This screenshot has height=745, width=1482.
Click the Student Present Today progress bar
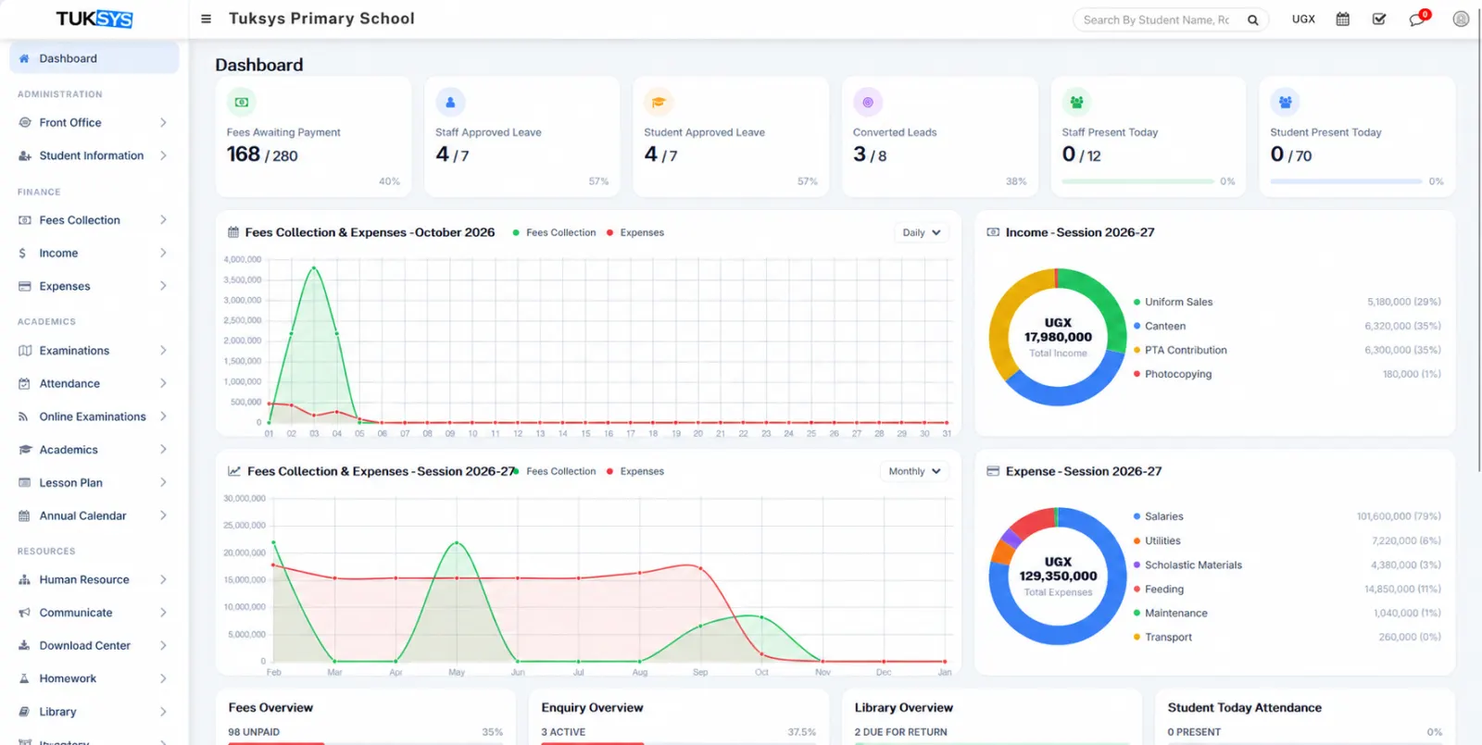tap(1346, 181)
